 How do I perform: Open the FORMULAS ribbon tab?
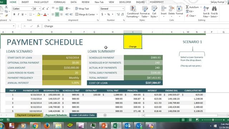60,2
